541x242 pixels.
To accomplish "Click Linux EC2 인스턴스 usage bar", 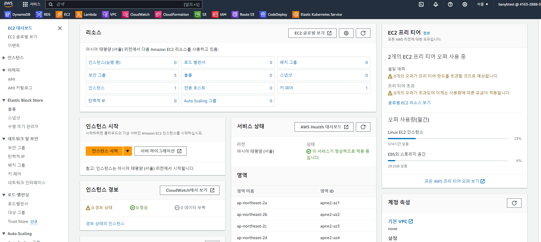I will click(448, 139).
